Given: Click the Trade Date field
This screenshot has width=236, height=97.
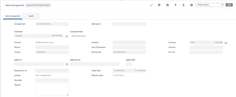Looking at the screenshot, I should (x=129, y=70).
